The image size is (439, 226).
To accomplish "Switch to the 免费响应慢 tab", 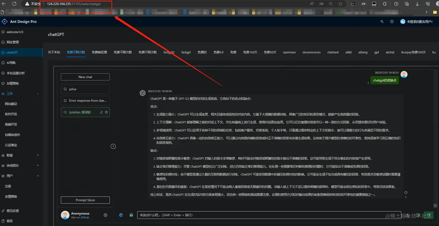I will click(99, 52).
